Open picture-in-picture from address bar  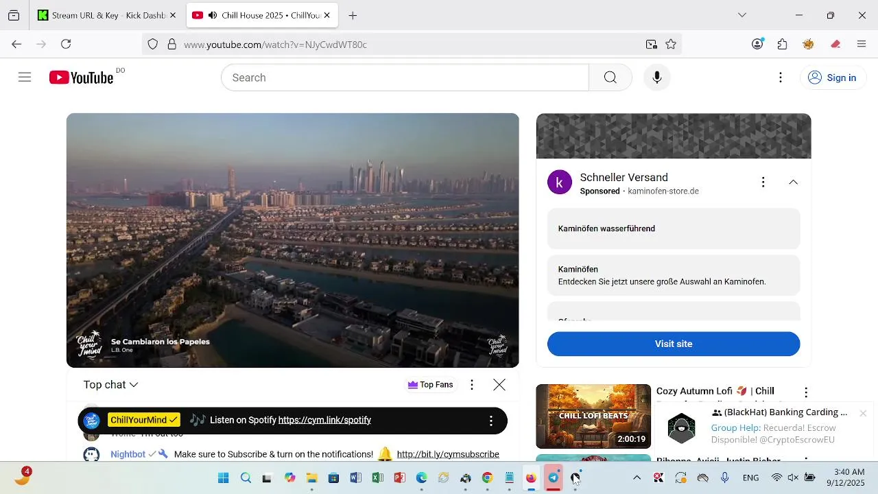tap(651, 45)
